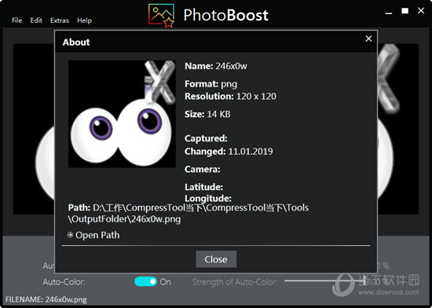This screenshot has width=432, height=308.
Task: Click the Close button in About dialog
Action: 216,259
